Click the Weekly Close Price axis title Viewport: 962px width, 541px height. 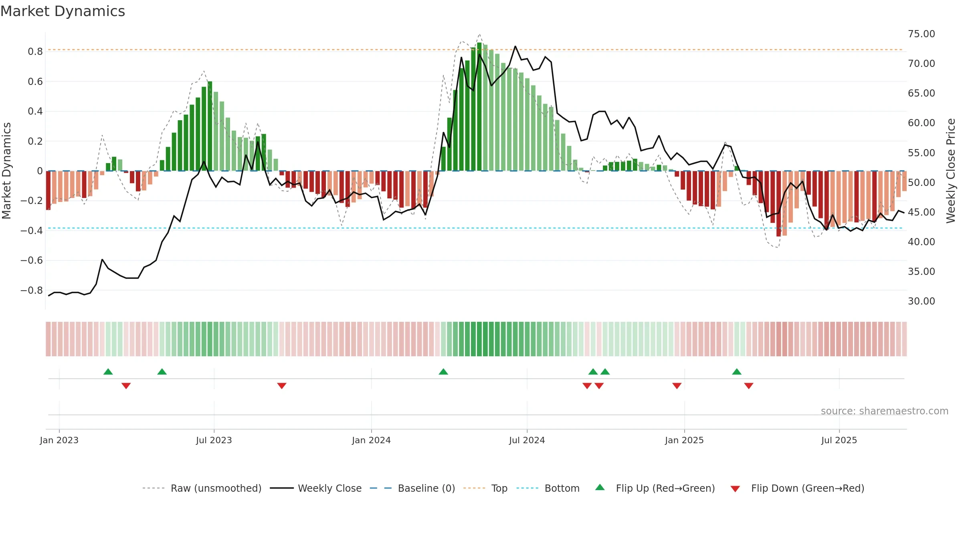coord(951,171)
